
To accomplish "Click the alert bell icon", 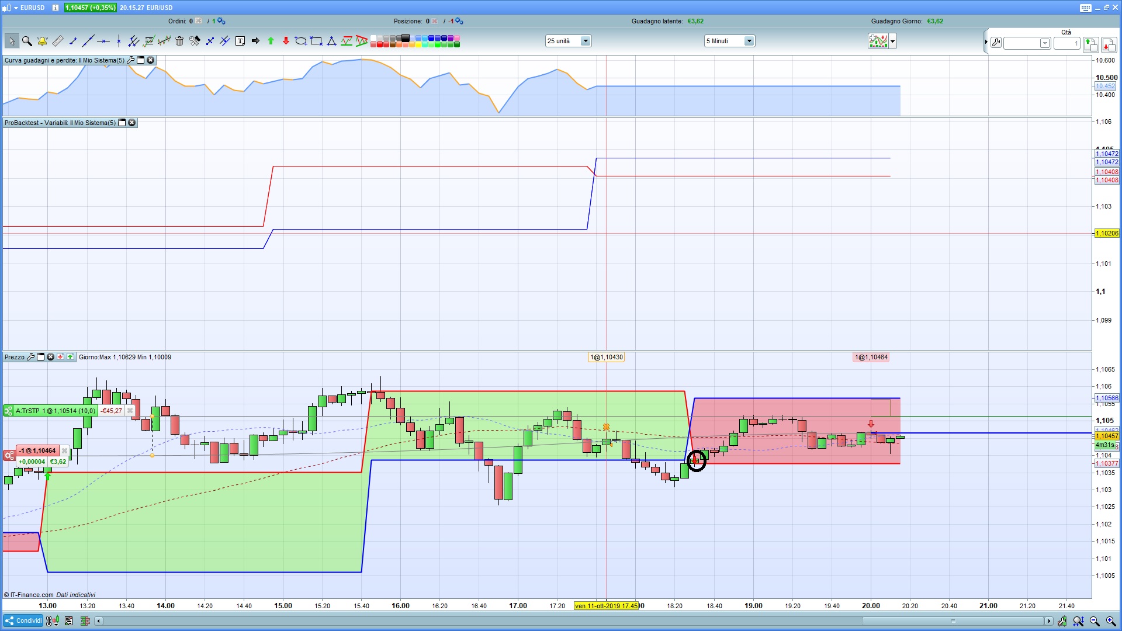I will (42, 41).
